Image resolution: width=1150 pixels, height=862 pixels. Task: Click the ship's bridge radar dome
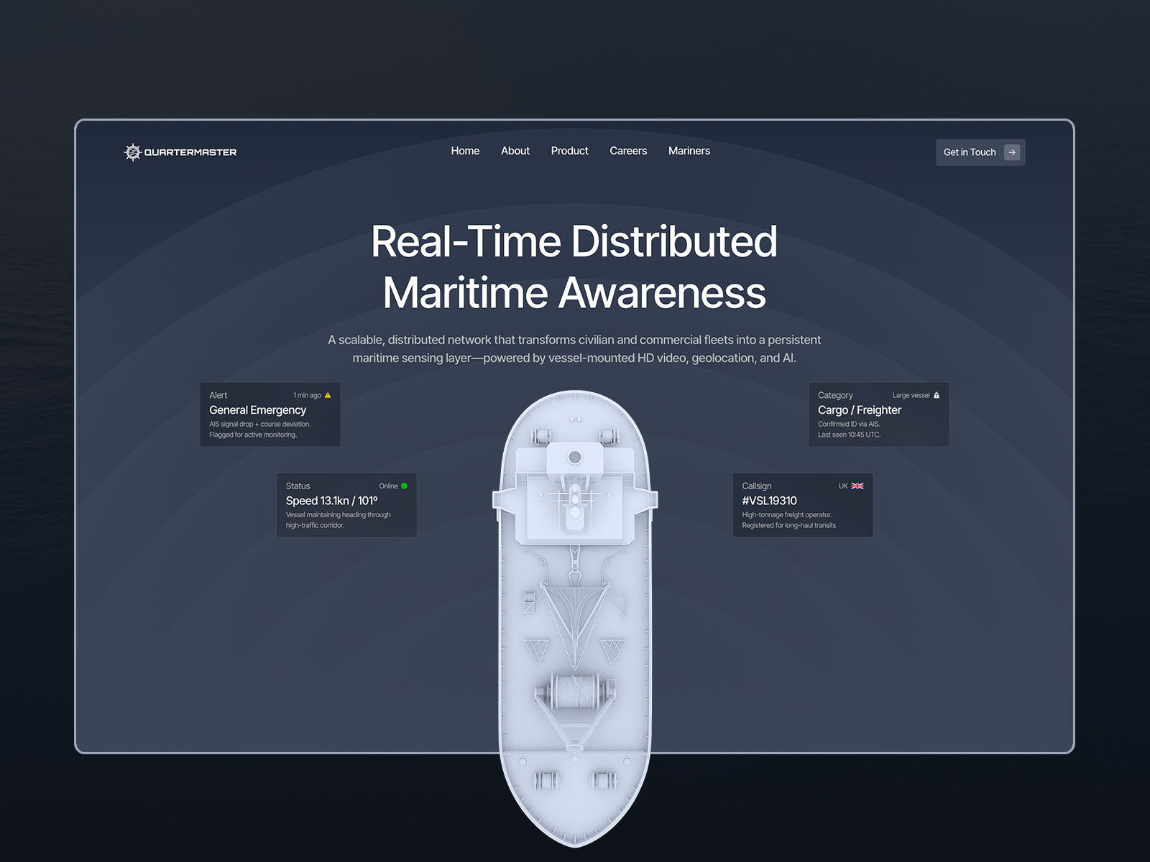tap(575, 457)
